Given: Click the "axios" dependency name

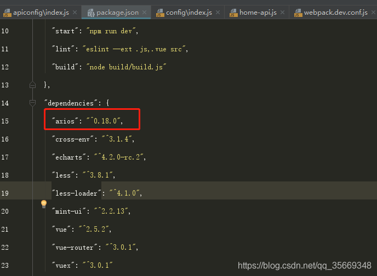Looking at the screenshot, I should pyautogui.click(x=65, y=121).
